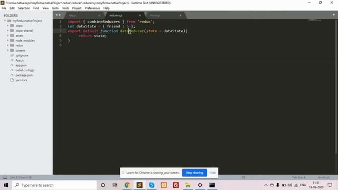Open the Preferences menu

[x=92, y=8]
